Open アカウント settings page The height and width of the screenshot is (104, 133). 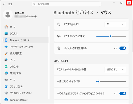[x=26, y=66]
